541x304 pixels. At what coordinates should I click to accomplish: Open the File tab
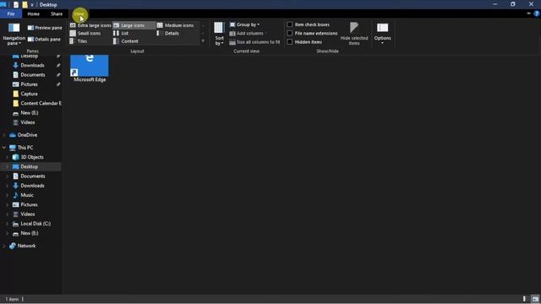[x=11, y=14]
